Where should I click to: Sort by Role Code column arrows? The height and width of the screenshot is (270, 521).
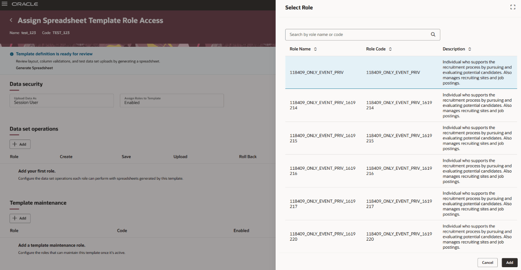390,49
